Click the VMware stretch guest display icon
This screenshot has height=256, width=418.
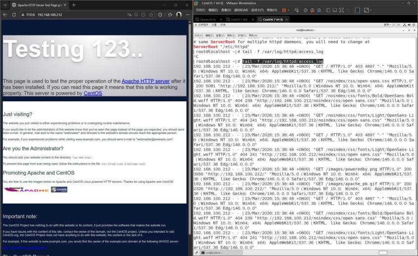367,10
